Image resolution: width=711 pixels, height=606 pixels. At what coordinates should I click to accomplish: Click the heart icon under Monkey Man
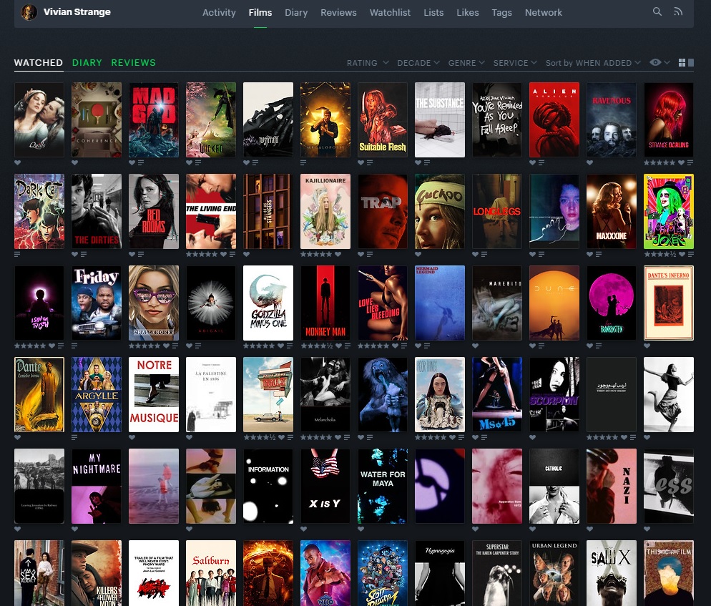(339, 346)
